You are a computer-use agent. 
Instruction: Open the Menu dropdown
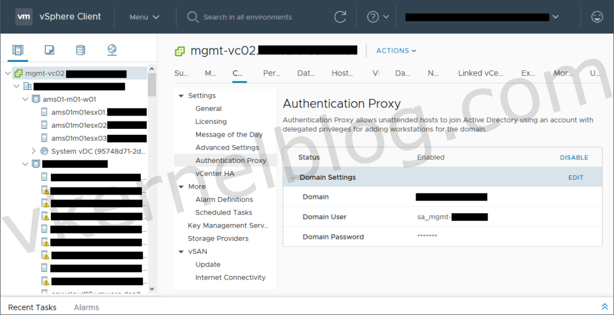pyautogui.click(x=145, y=17)
